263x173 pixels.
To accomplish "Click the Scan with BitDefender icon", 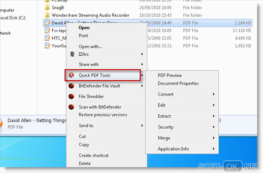I will pos(71,107).
